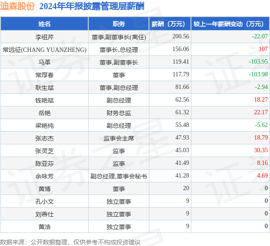270x246 pixels.
Task: Click the name 梁艳纯
Action: pos(45,126)
